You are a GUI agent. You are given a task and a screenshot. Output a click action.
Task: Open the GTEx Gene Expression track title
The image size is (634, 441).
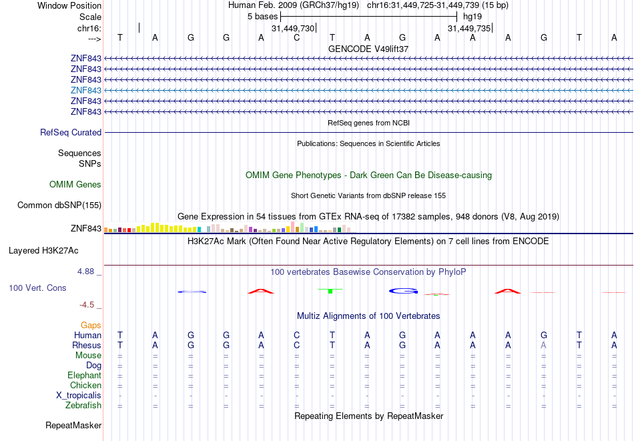tap(368, 217)
